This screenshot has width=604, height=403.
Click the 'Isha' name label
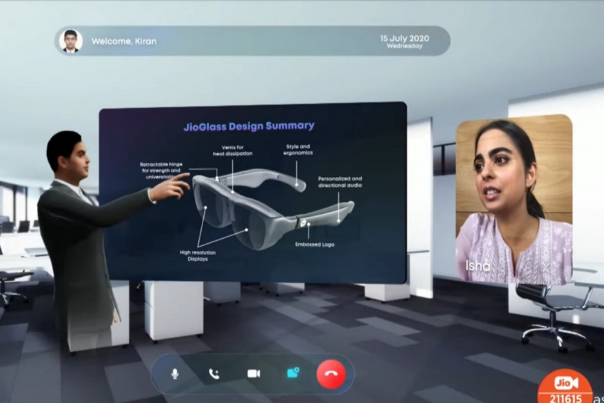click(x=478, y=265)
